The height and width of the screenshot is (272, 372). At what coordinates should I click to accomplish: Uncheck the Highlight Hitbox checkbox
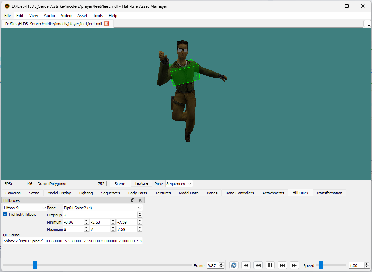5,214
